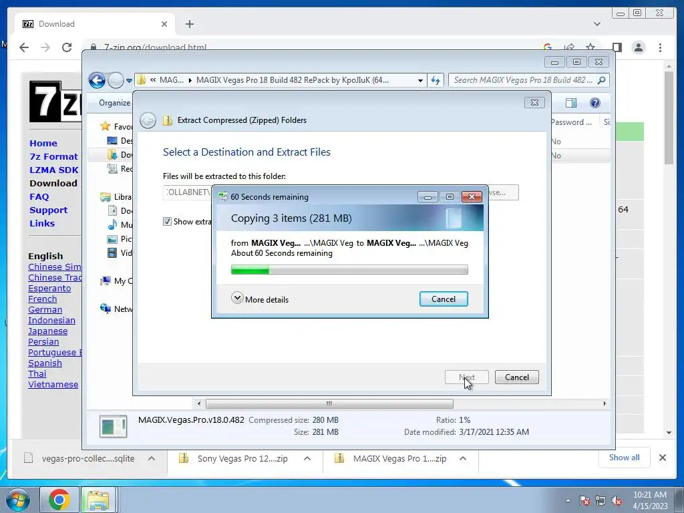Switch language to German
This screenshot has height=513, width=684.
click(x=45, y=310)
